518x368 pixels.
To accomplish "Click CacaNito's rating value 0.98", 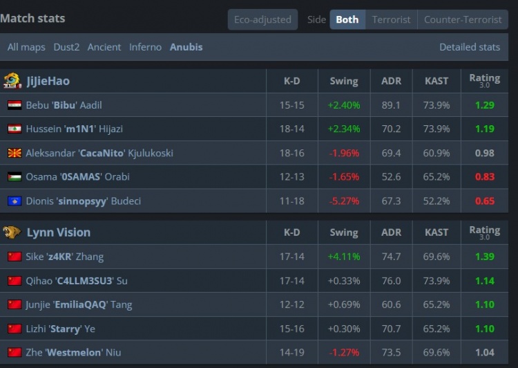I will click(x=485, y=153).
